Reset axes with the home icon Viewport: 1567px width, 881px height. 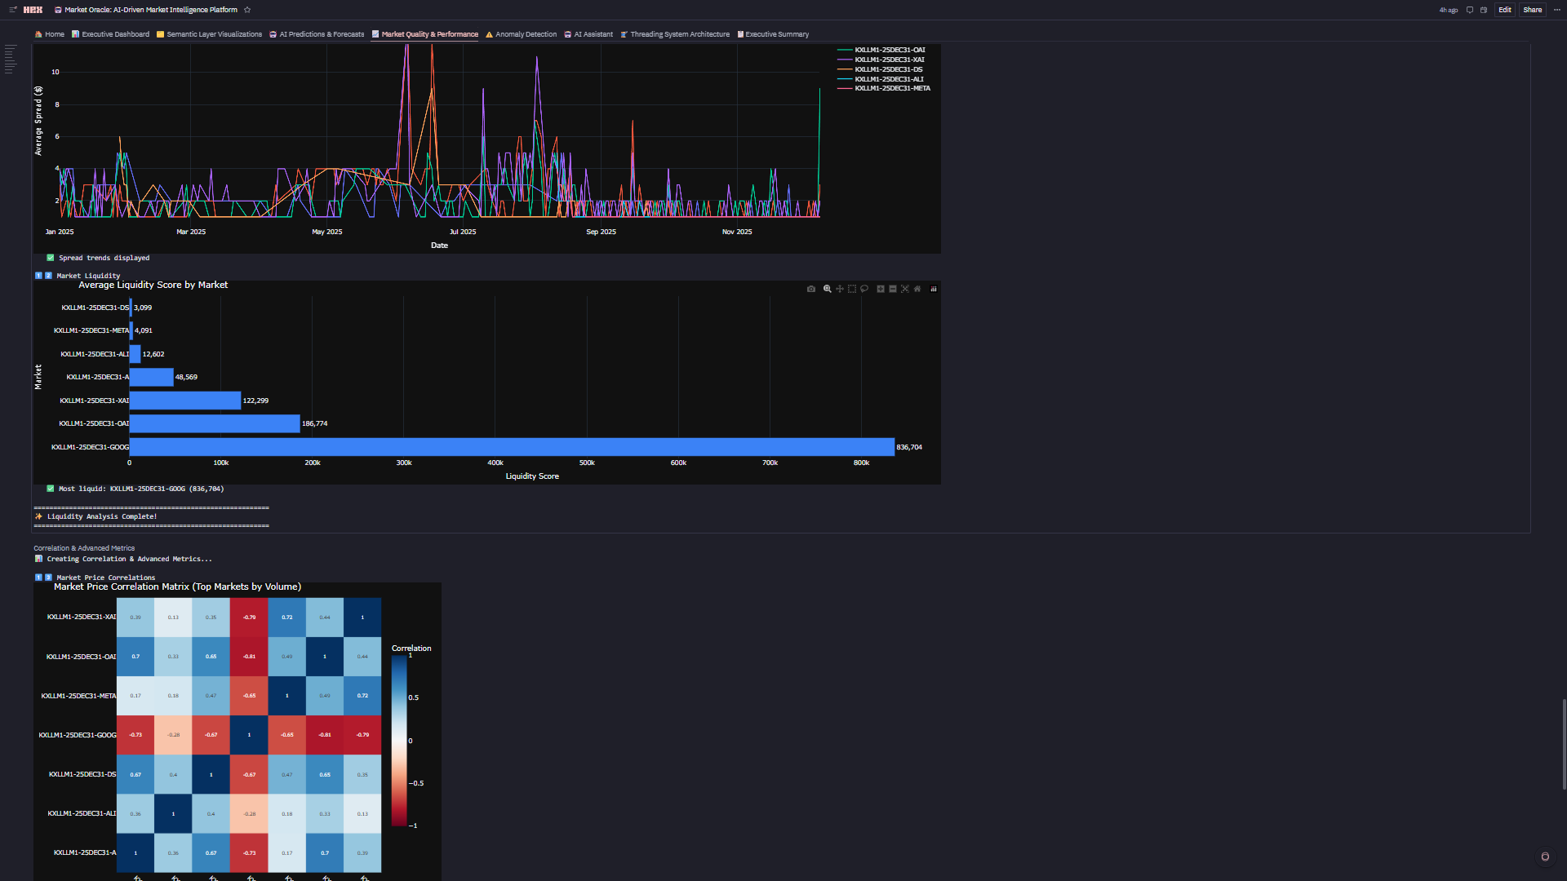[917, 289]
